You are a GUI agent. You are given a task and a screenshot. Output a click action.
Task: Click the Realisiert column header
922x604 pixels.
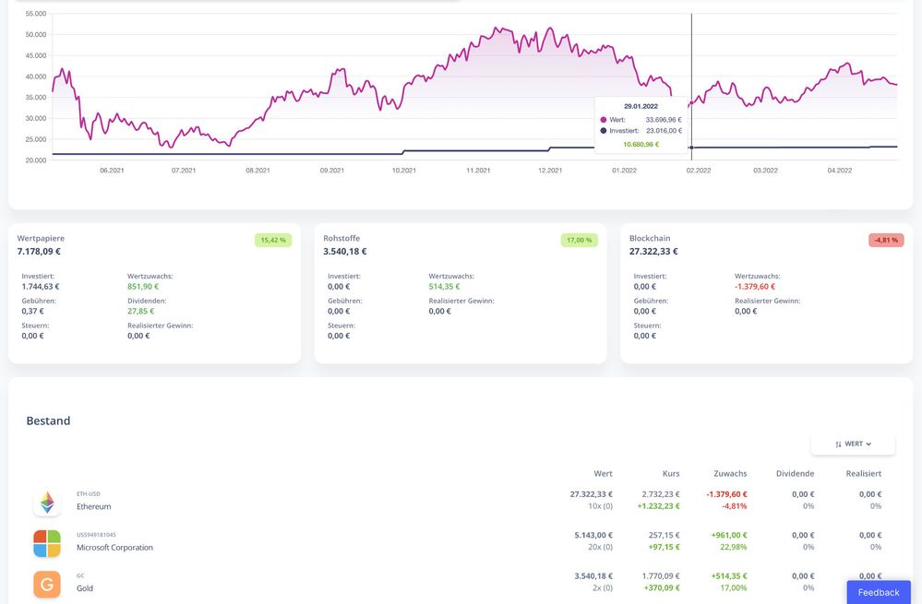pos(863,473)
